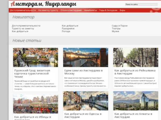
Task: Open the Праздники navigator link
Action: (68, 29)
